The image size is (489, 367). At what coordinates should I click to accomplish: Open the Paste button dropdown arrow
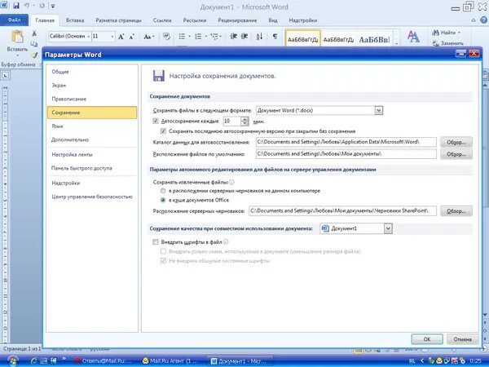coord(17,55)
